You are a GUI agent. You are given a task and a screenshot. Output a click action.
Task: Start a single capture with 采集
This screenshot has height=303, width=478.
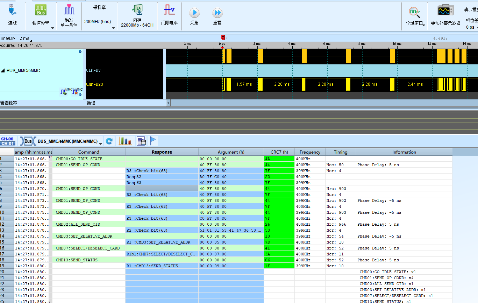point(194,16)
